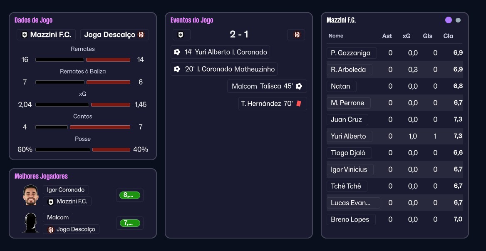Open P. Gazzaniga player link

pyautogui.click(x=350, y=53)
